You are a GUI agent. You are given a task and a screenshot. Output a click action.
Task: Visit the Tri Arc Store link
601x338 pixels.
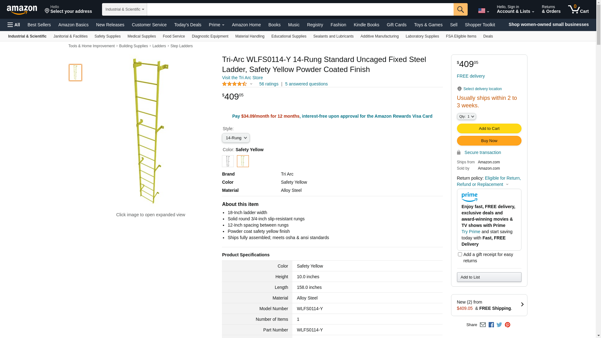242,78
